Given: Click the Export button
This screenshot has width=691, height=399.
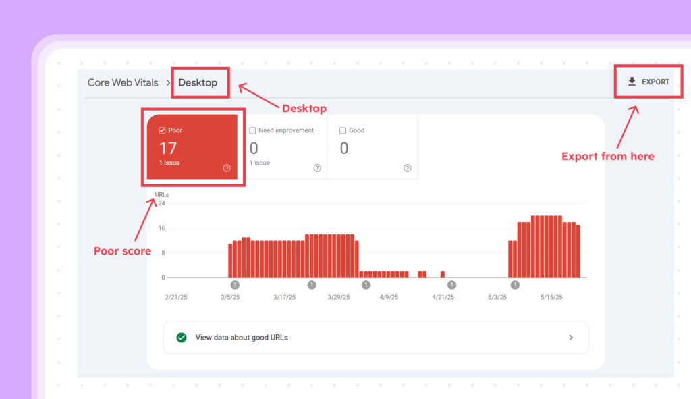Looking at the screenshot, I should pyautogui.click(x=648, y=81).
